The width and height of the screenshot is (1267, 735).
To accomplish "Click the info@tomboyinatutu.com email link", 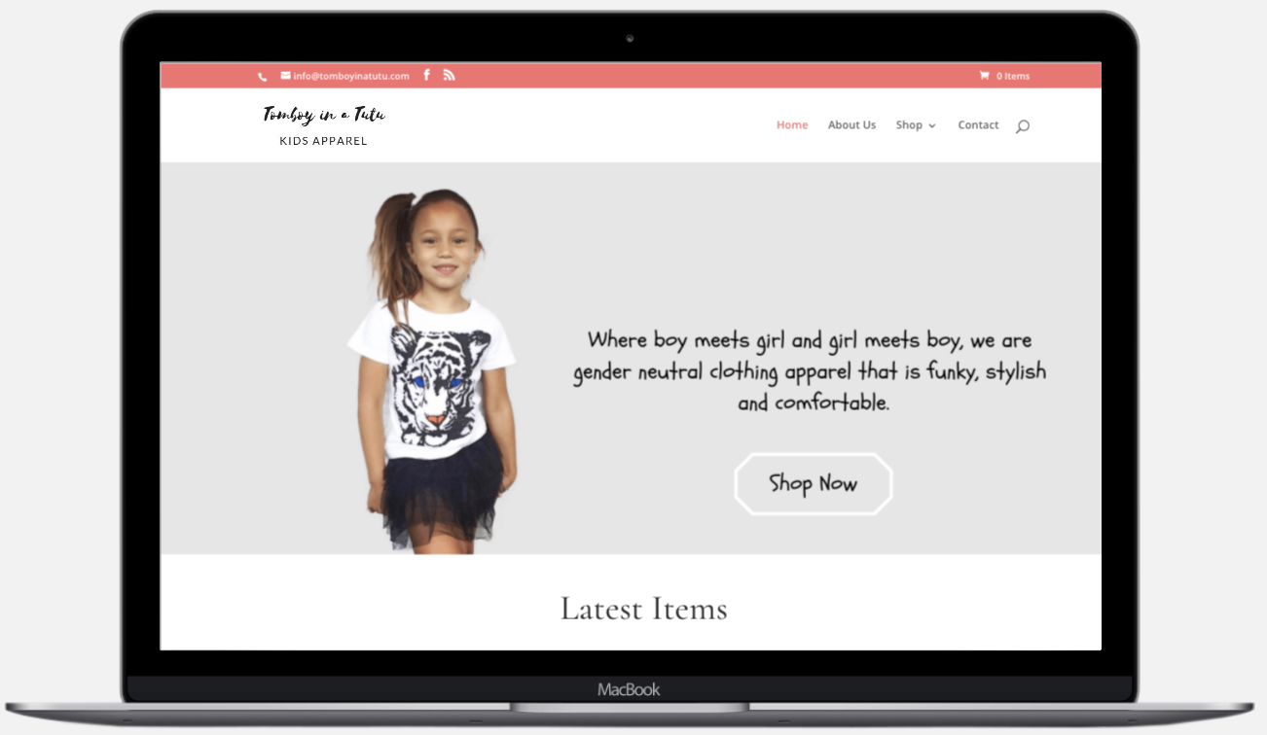I will 351,76.
